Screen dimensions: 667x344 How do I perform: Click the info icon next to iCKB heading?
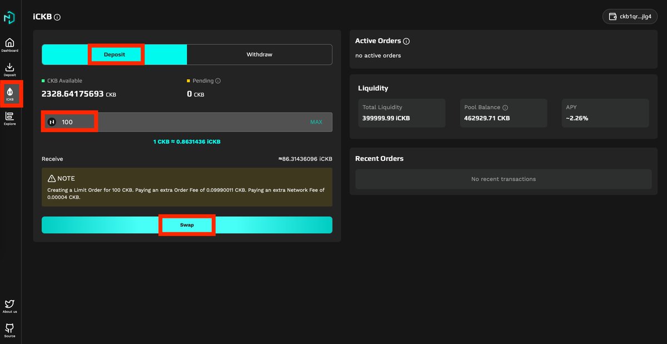pos(57,17)
